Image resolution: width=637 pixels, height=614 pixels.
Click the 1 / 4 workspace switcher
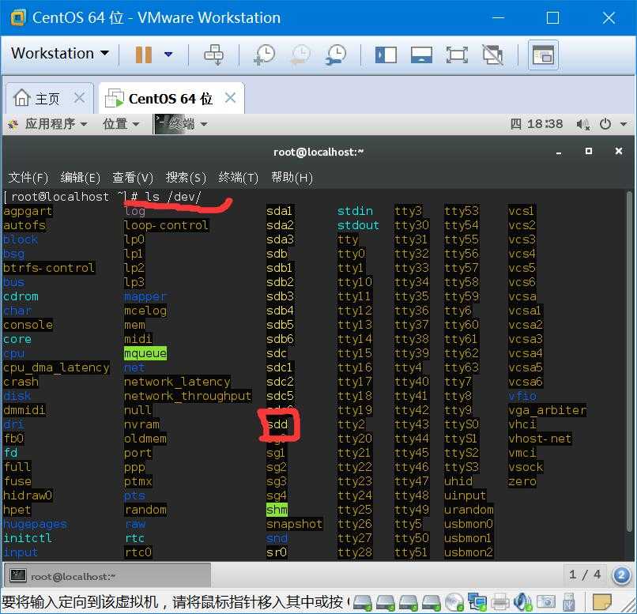(585, 574)
